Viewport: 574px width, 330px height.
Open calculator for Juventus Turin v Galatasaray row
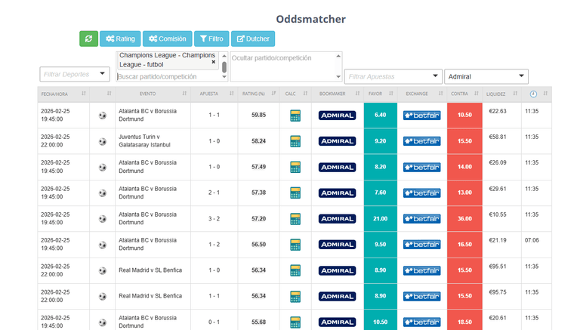(295, 141)
